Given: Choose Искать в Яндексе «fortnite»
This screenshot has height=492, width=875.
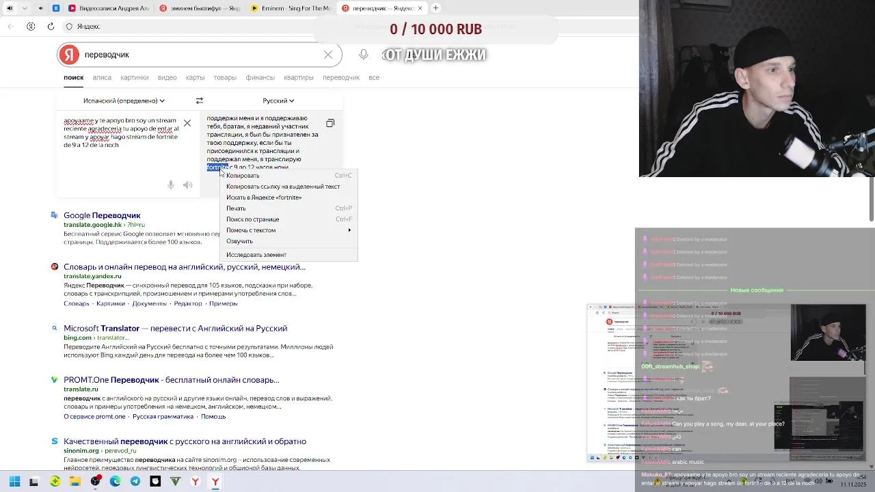Looking at the screenshot, I should [x=288, y=197].
